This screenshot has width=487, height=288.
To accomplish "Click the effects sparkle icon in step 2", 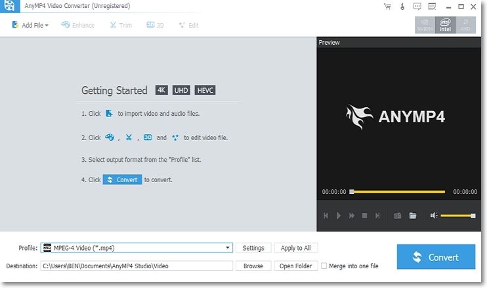I will click(175, 137).
